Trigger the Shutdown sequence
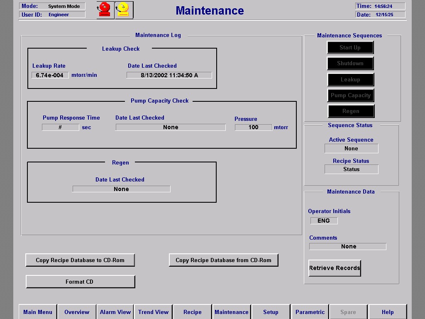 [x=350, y=63]
